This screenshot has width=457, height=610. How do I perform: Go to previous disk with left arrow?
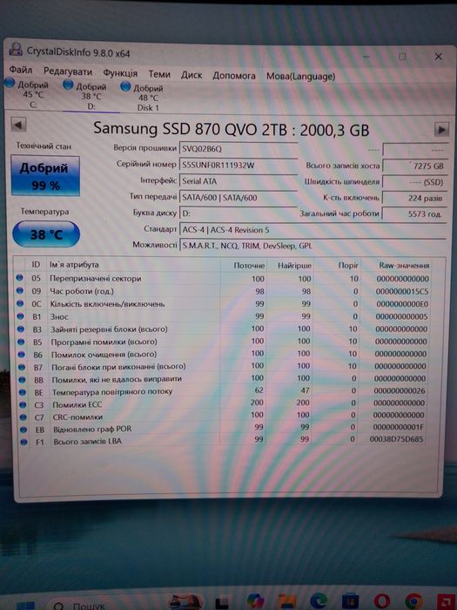tap(18, 125)
